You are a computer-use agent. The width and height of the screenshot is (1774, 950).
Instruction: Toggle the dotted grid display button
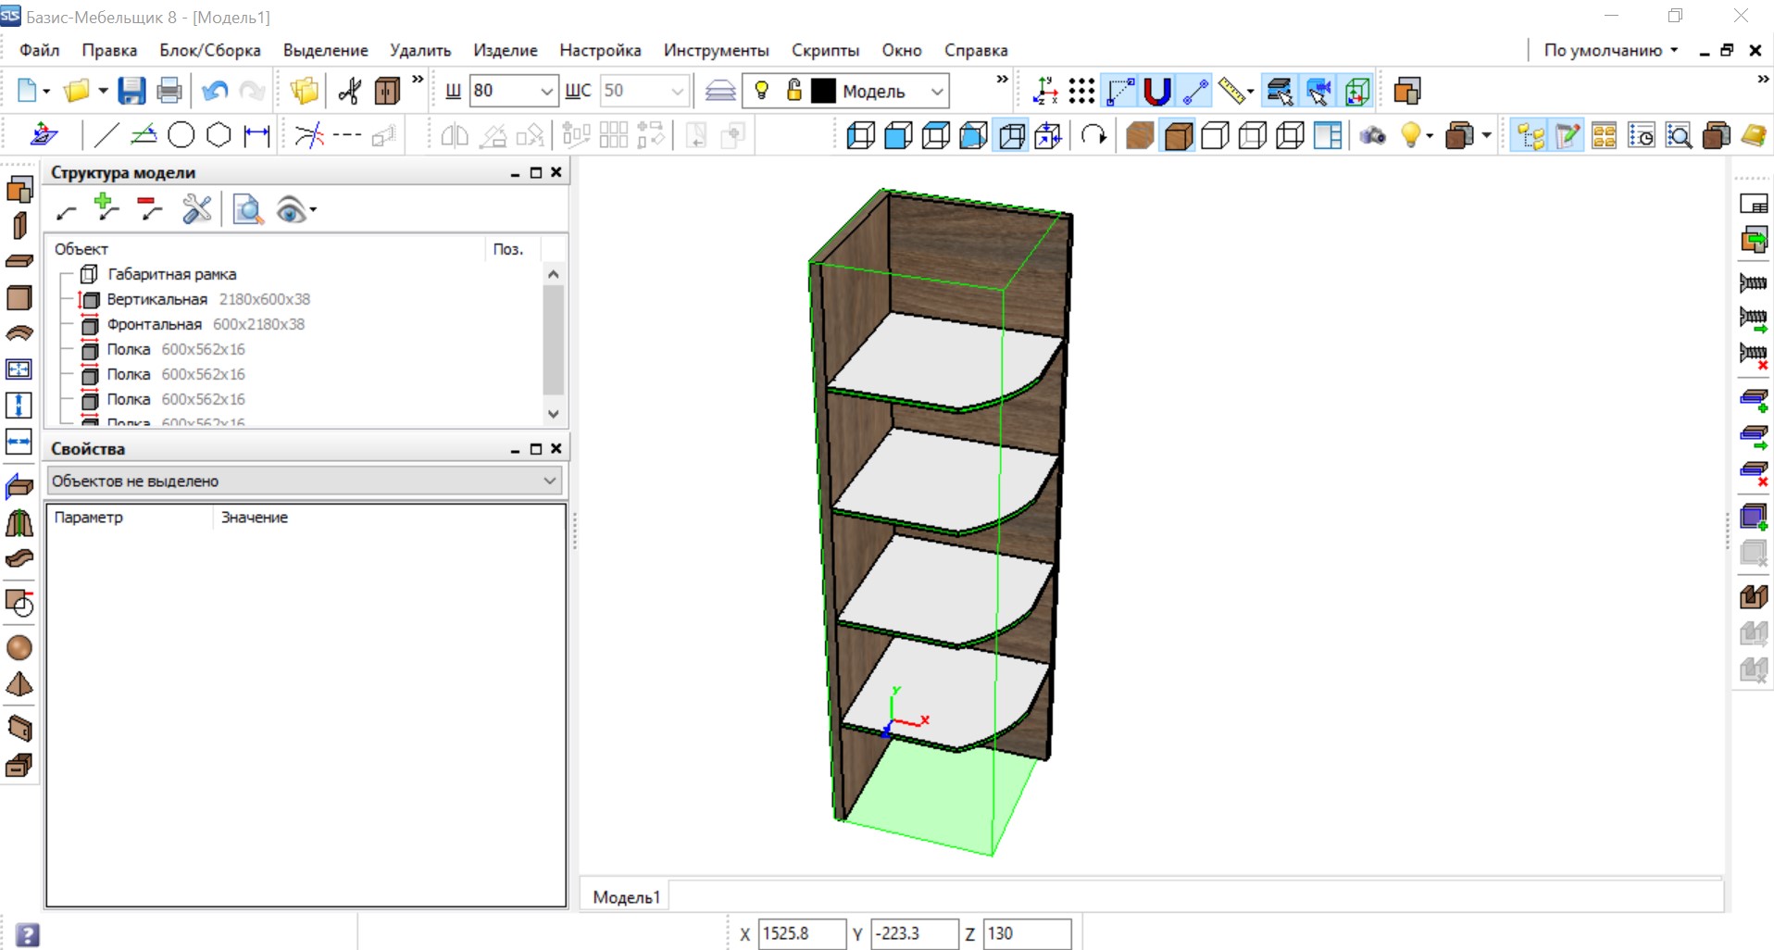coord(1081,91)
